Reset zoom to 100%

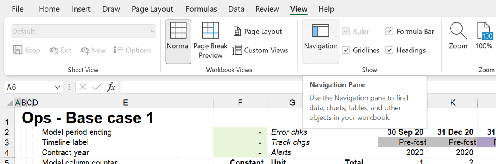click(484, 36)
